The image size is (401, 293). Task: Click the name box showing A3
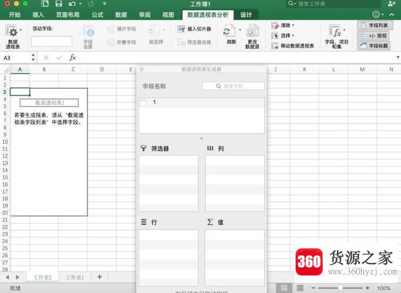pos(16,58)
